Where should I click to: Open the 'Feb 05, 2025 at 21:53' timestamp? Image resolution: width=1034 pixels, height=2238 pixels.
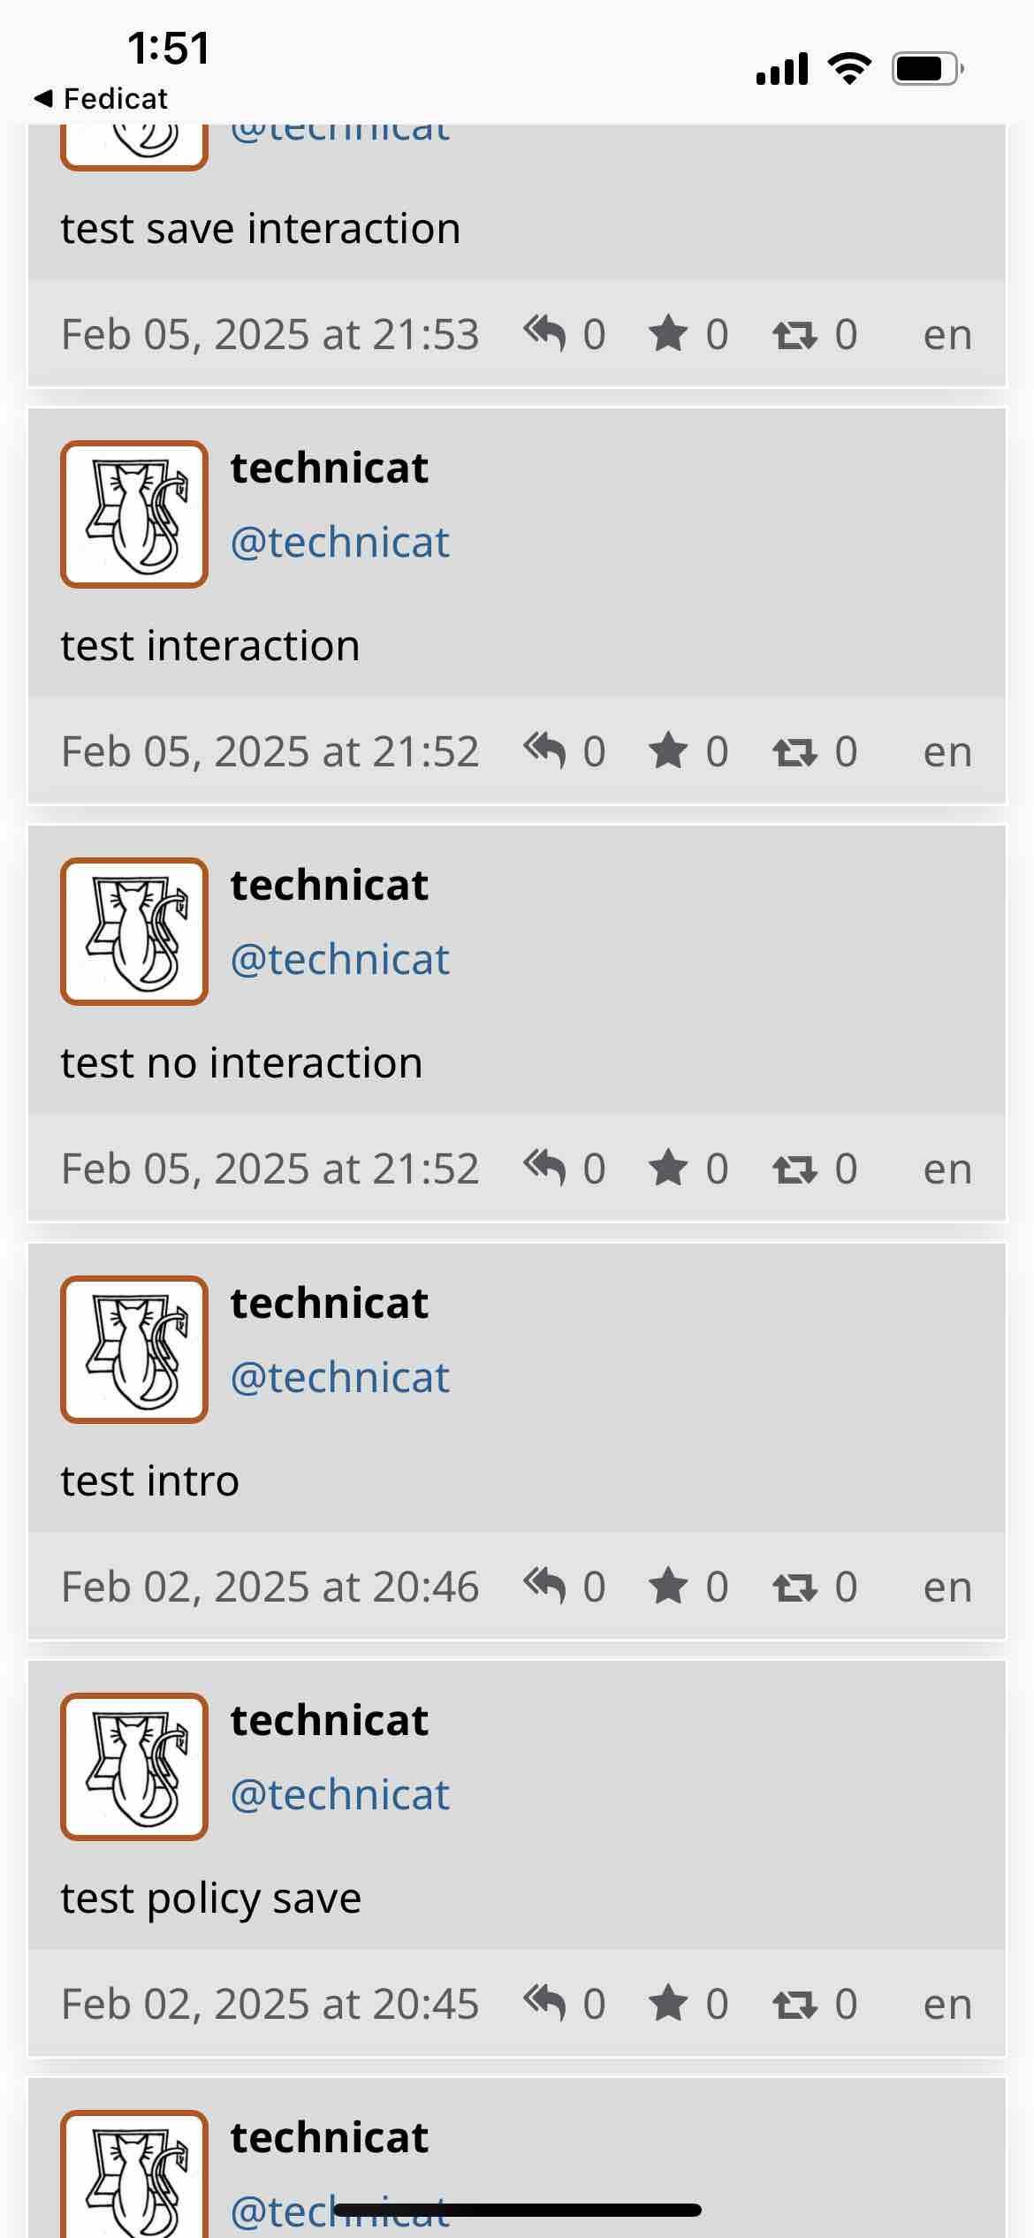pos(270,334)
